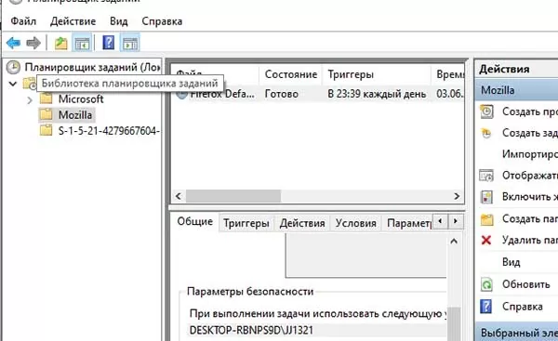This screenshot has height=341, width=558.
Task: Click the DESKTOP-RBNPS9D\JJ1321 account field
Action: pyautogui.click(x=317, y=331)
